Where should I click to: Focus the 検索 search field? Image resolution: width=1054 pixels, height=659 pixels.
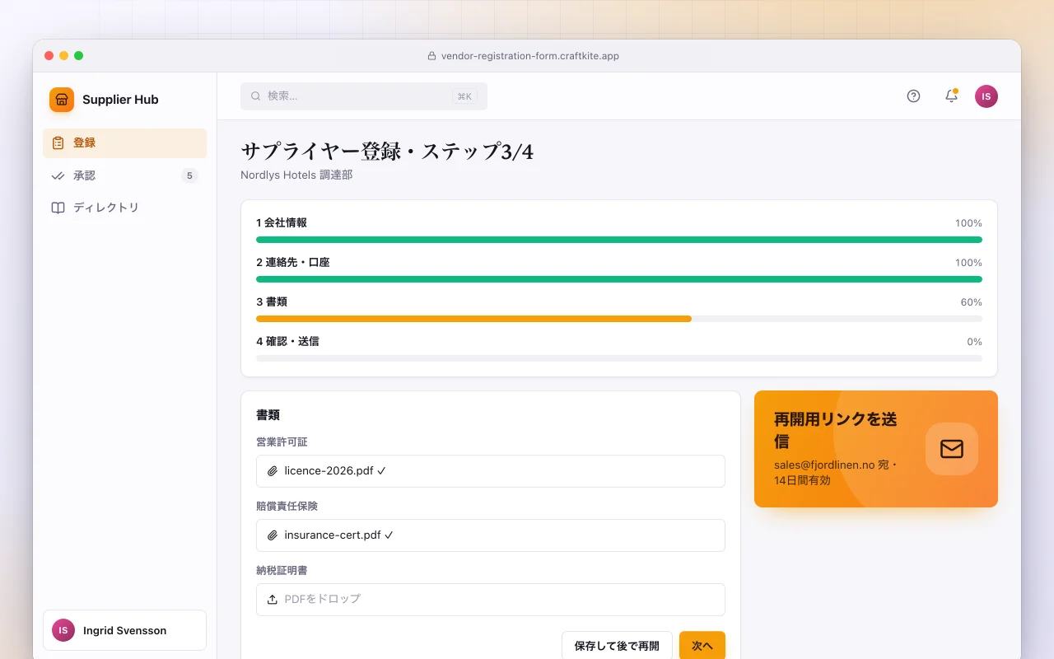364,96
